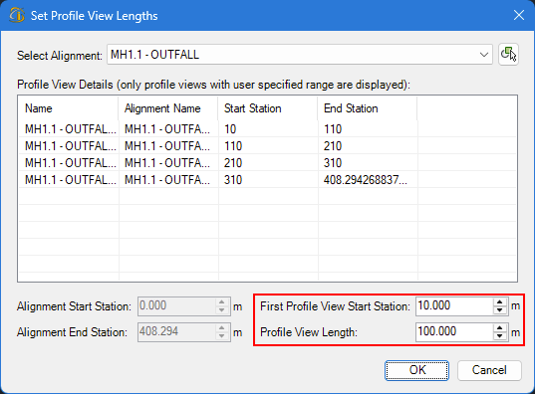Click the Cancel button
535x394 pixels.
489,370
